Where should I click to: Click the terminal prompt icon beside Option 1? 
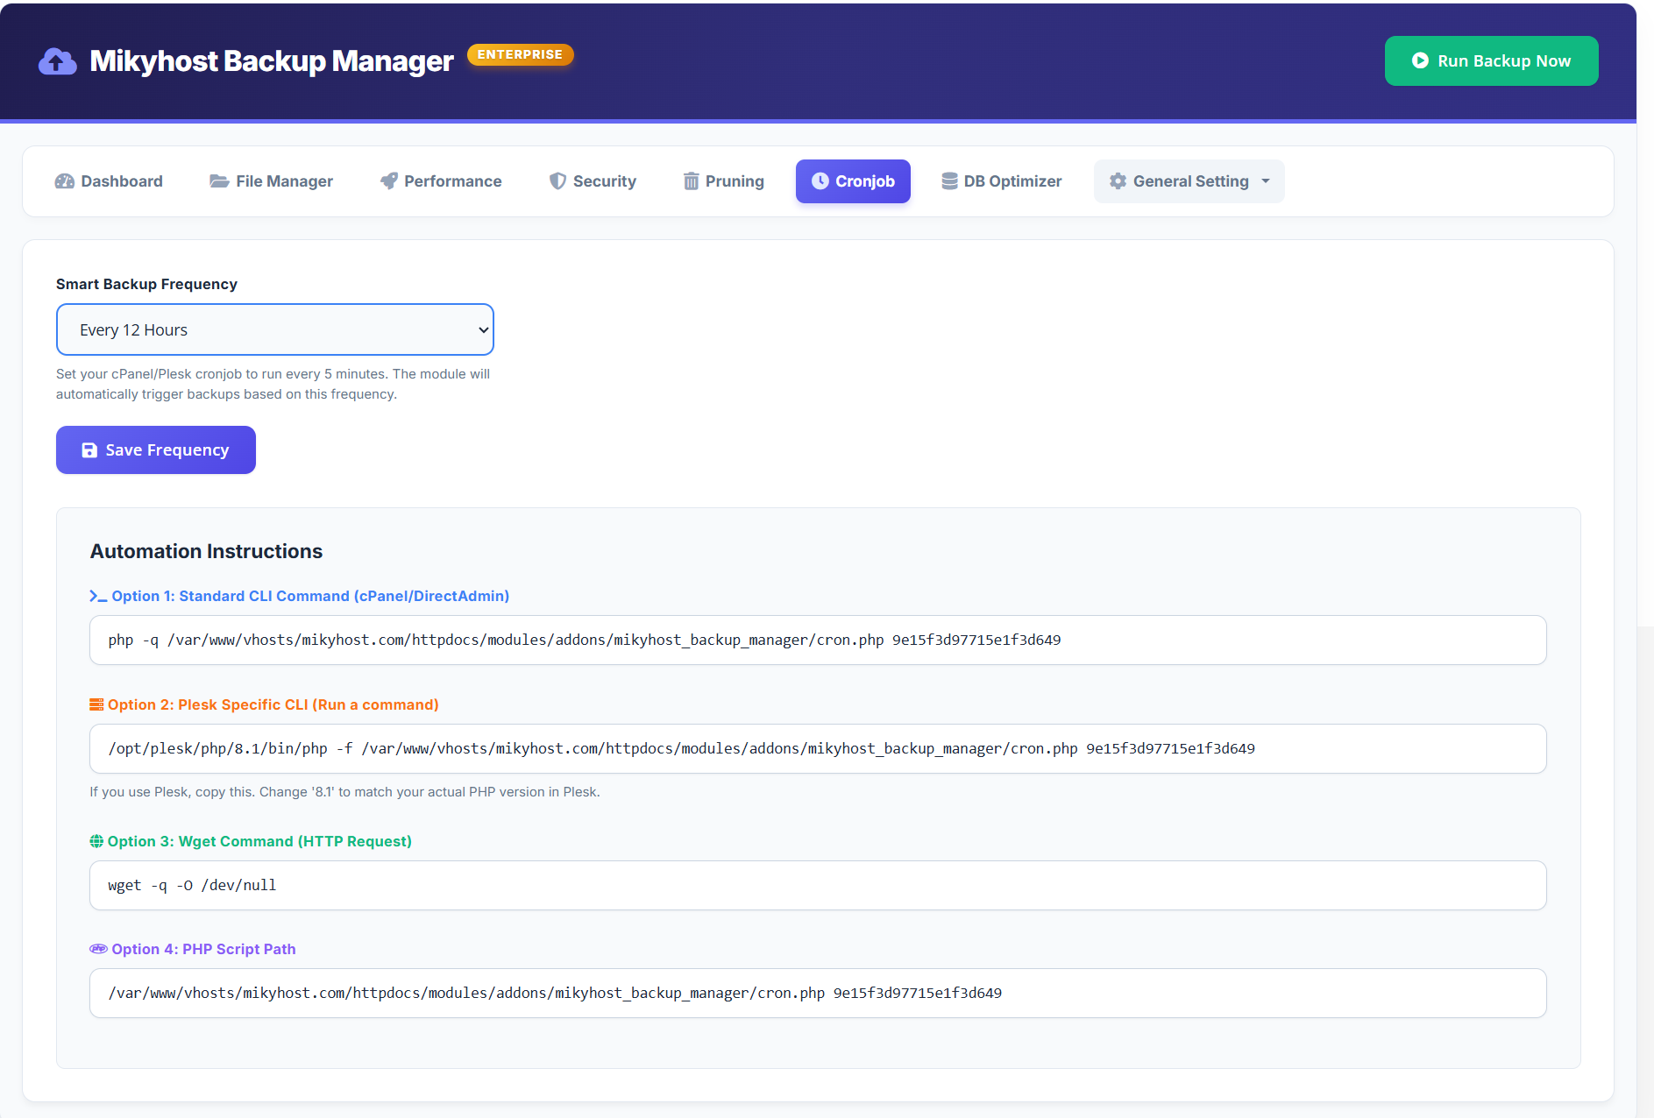click(98, 597)
